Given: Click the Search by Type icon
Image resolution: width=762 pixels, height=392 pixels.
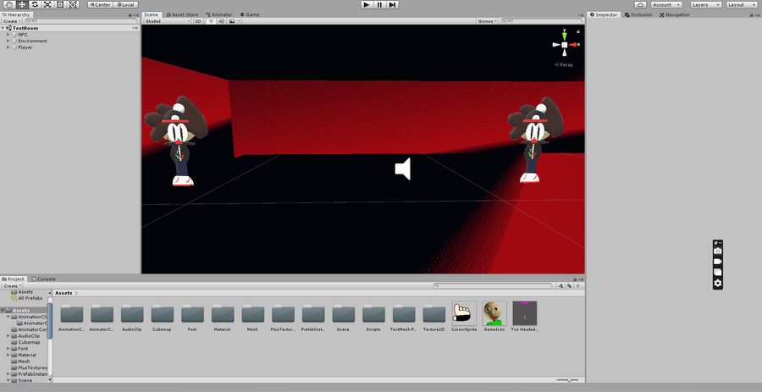Looking at the screenshot, I should (560, 285).
